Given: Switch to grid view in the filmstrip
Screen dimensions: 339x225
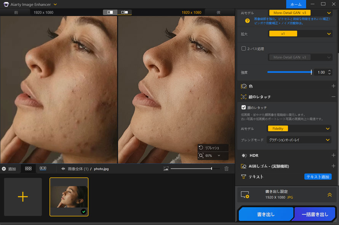Looking at the screenshot, I should (x=28, y=168).
